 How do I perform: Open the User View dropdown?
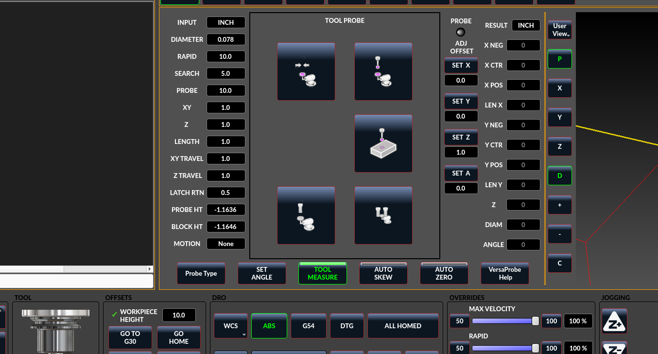[560, 30]
